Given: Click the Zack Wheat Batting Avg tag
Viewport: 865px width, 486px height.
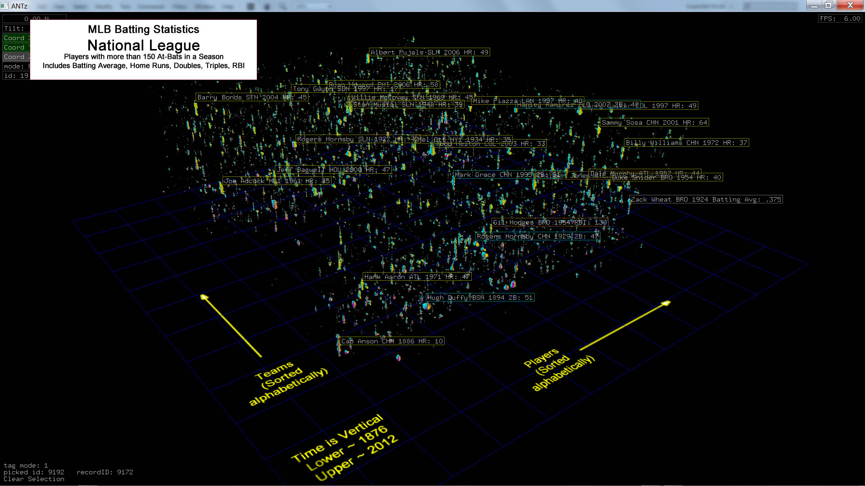Looking at the screenshot, I should (706, 199).
